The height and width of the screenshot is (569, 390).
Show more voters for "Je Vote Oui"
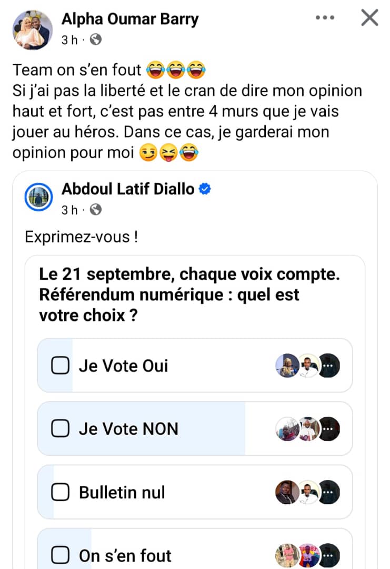(329, 366)
